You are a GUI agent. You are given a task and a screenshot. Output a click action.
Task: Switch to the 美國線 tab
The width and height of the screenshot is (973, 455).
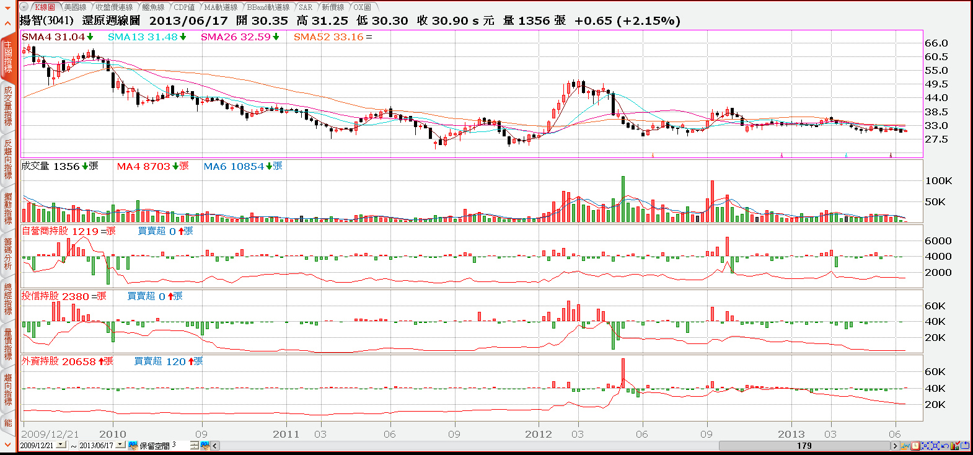coord(75,7)
